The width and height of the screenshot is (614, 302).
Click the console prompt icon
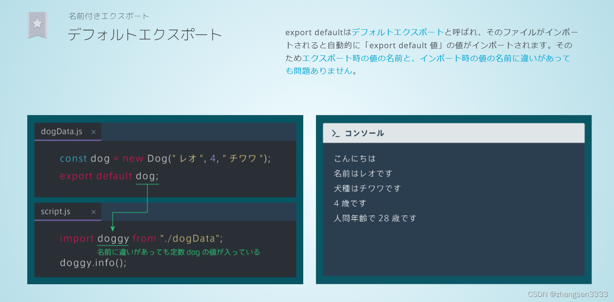pos(336,134)
